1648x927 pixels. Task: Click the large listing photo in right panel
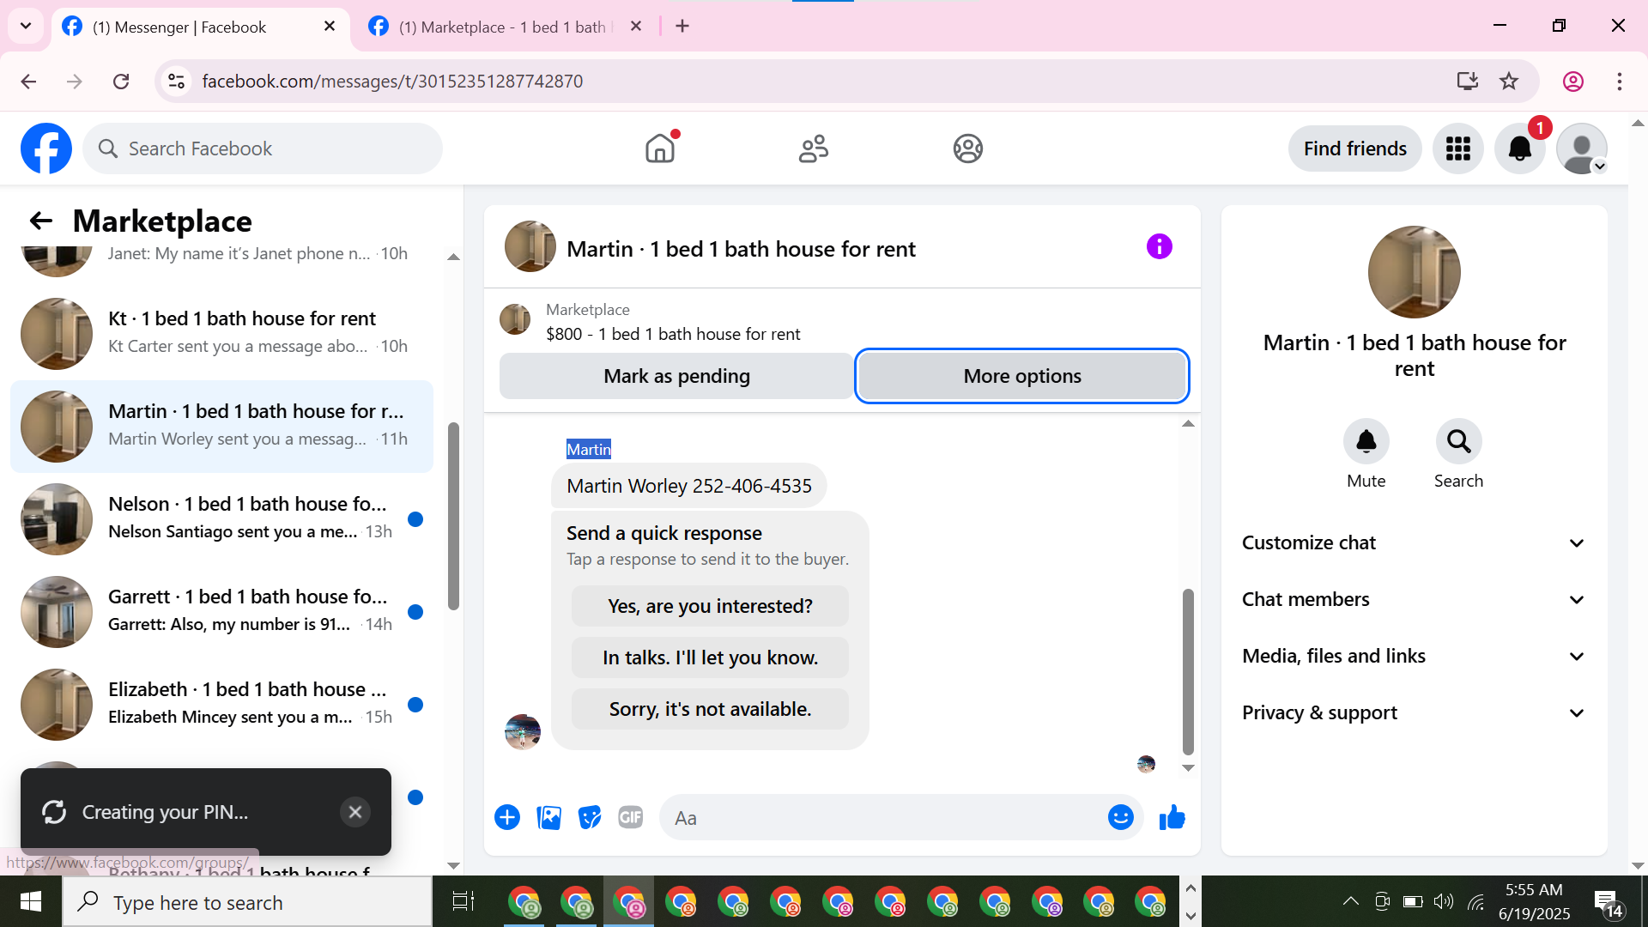1414,272
